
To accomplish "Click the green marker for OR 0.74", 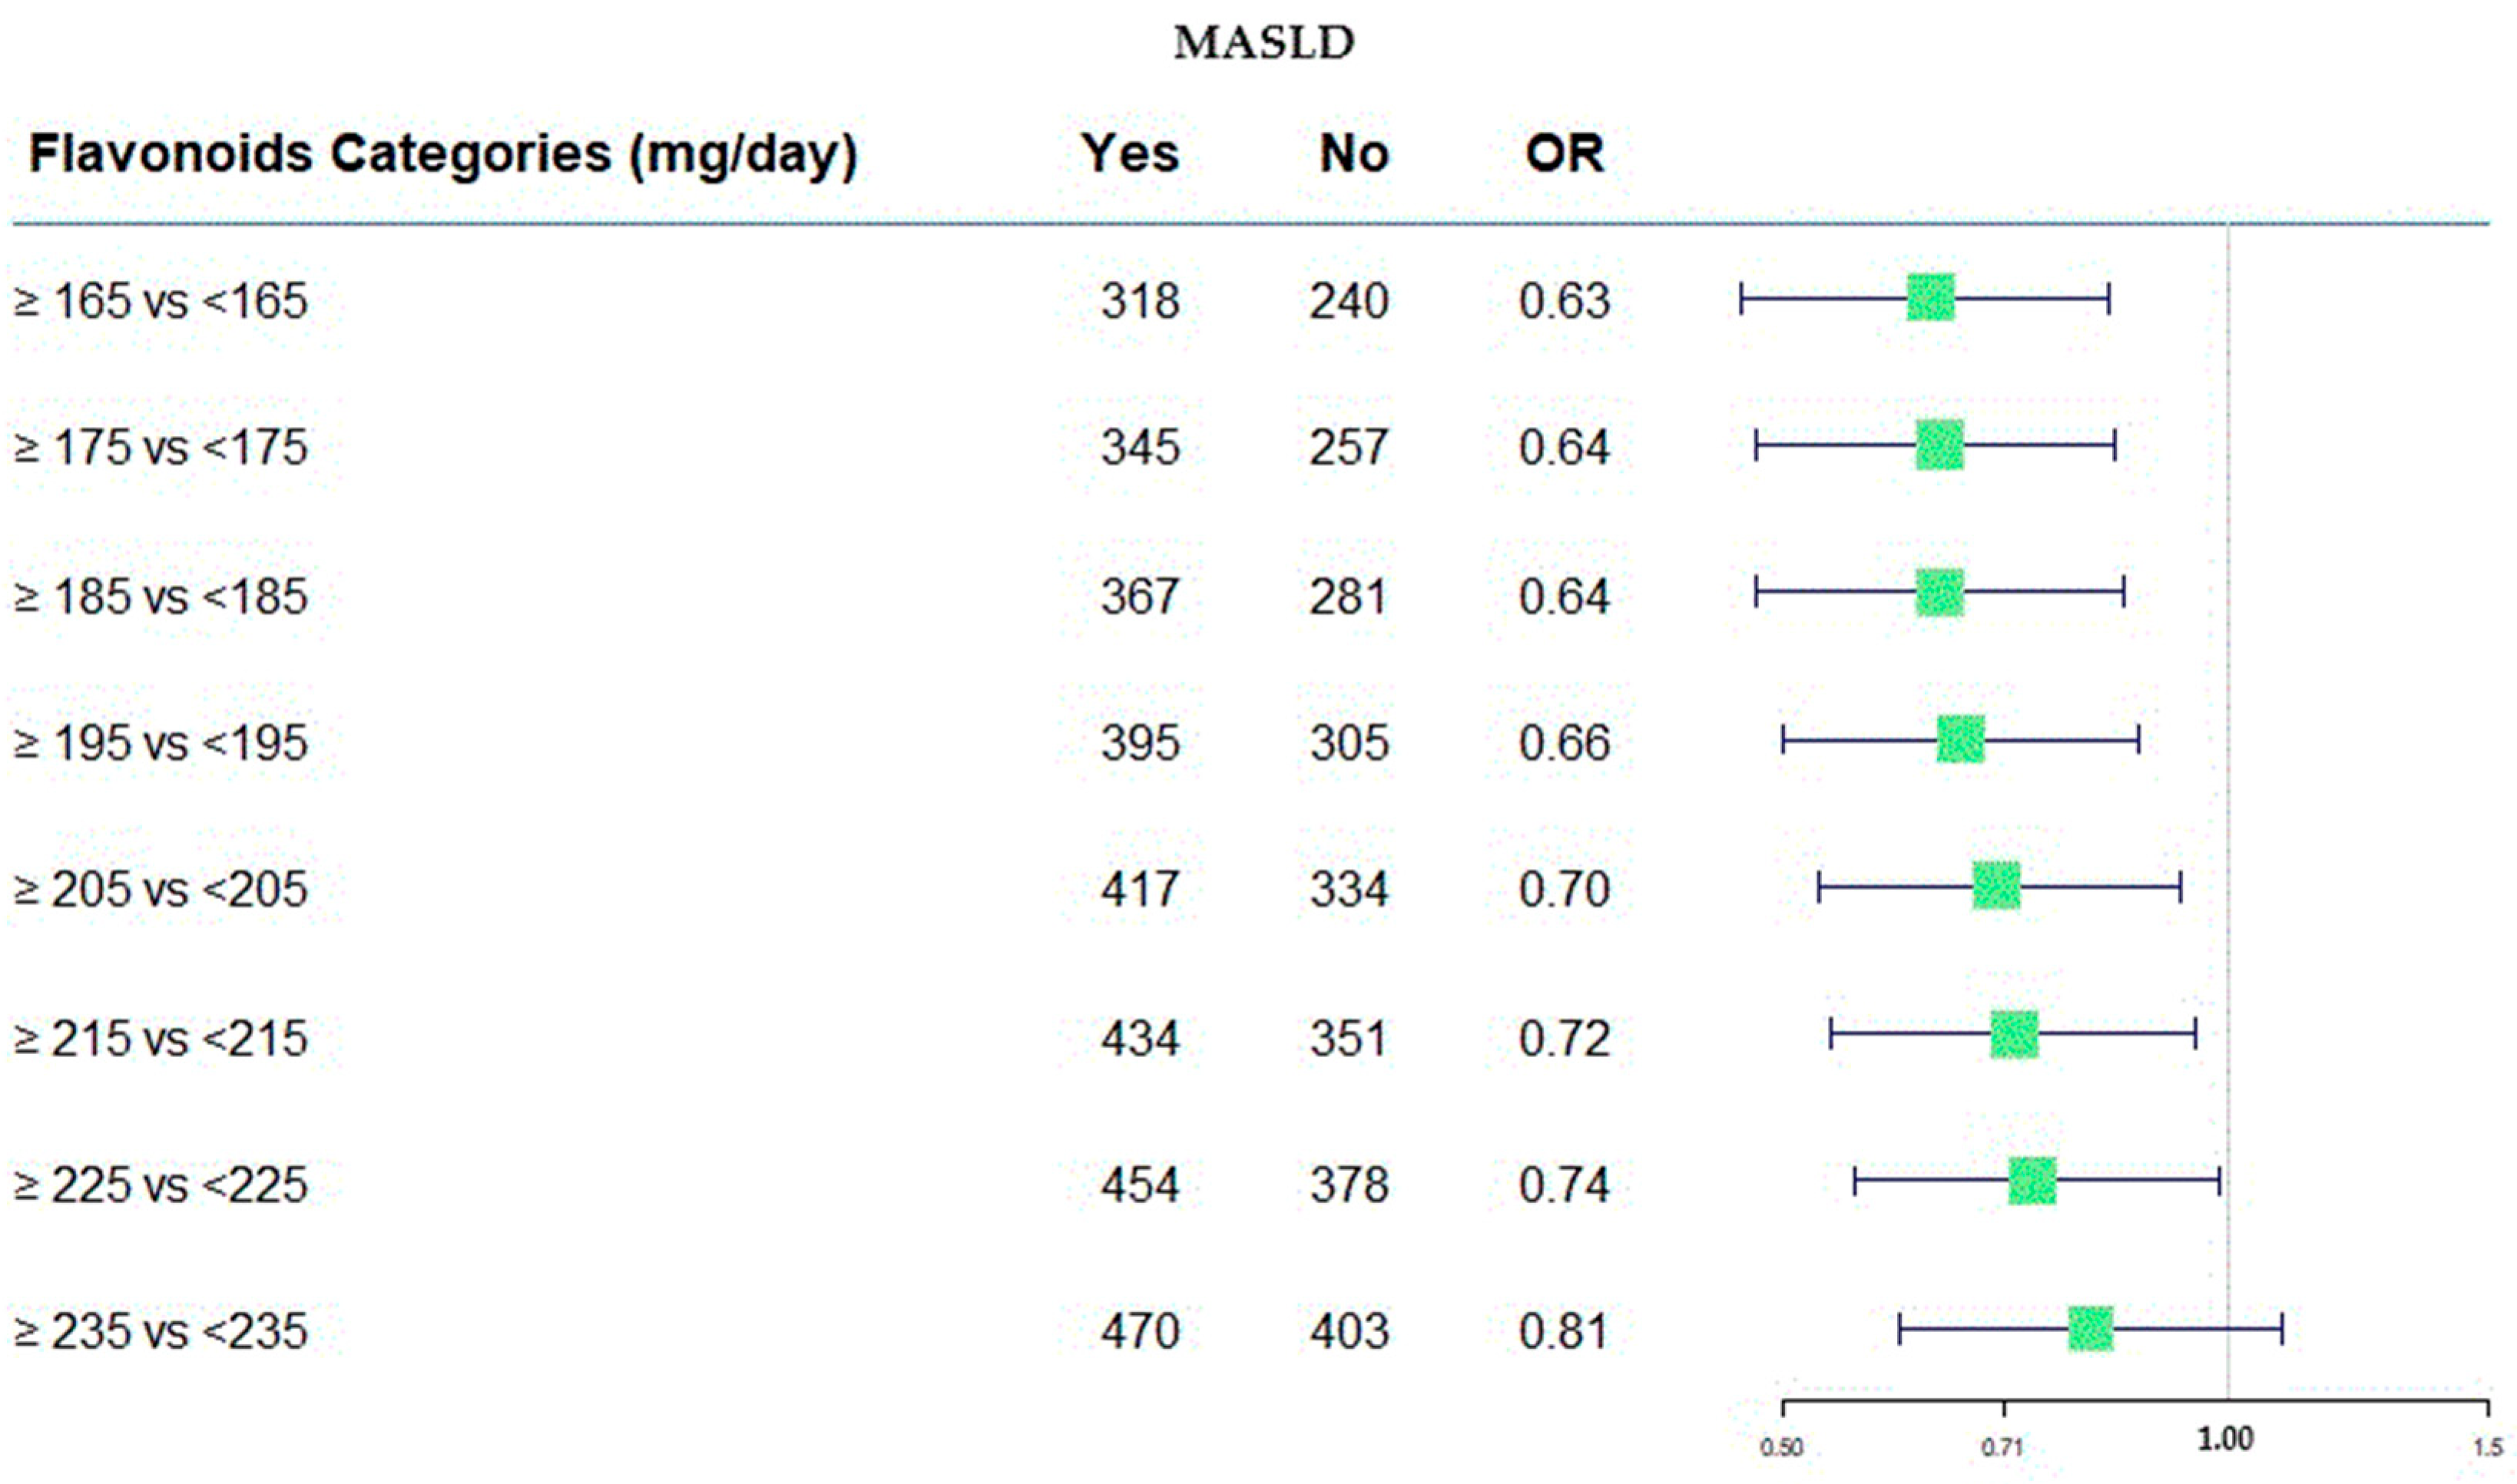I will click(x=2032, y=1181).
